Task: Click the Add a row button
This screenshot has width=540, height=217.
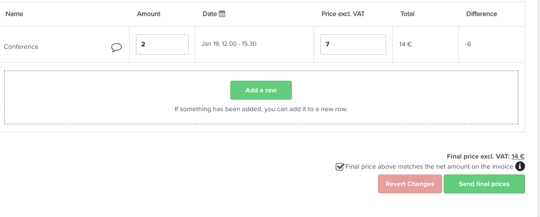Action: (x=261, y=90)
